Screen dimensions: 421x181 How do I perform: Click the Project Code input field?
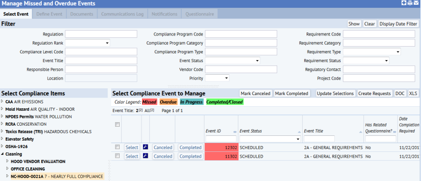pos(379,78)
